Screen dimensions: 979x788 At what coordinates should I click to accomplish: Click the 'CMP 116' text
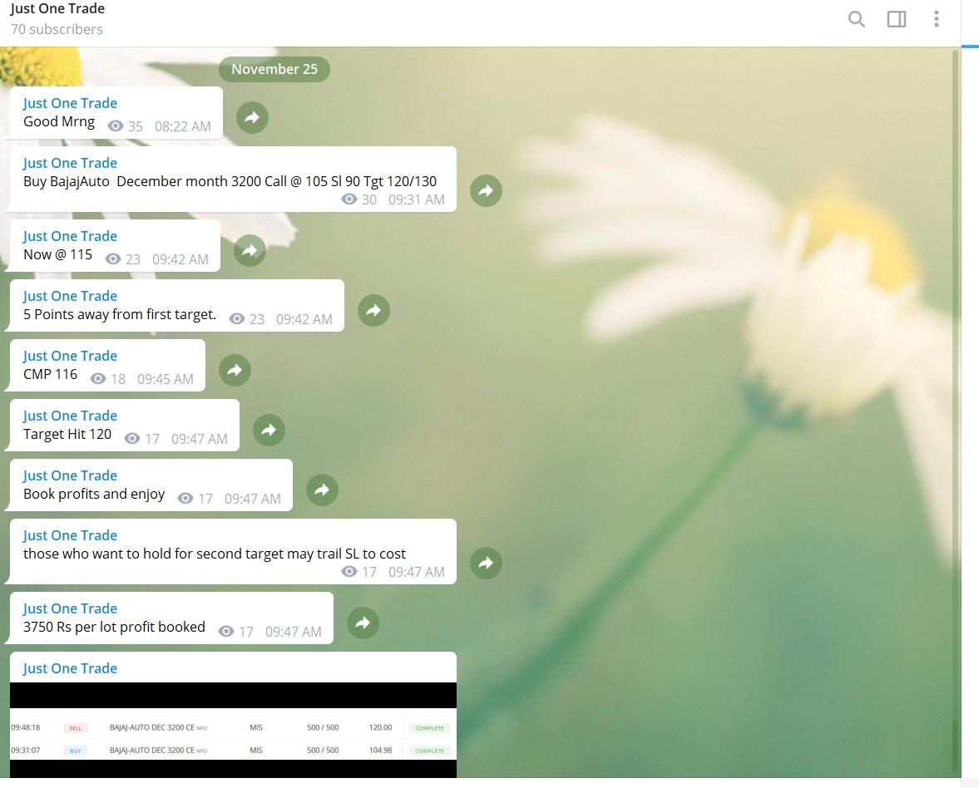pyautogui.click(x=51, y=374)
